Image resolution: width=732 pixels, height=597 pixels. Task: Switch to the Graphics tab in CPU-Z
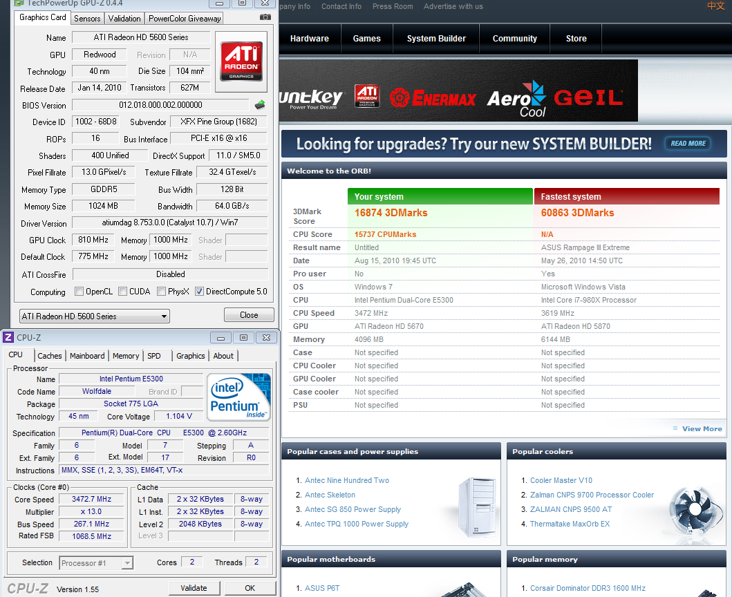191,356
